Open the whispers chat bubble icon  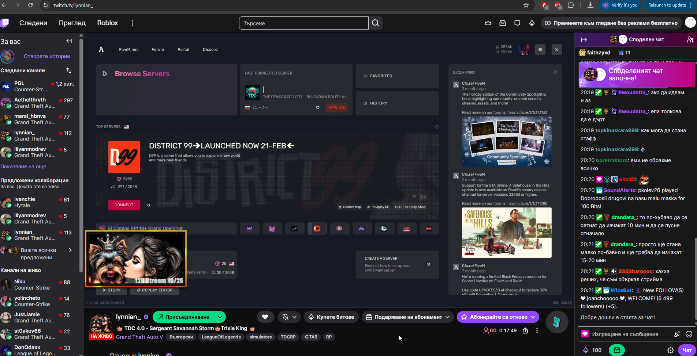coord(517,23)
